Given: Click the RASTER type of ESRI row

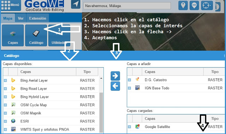Looking at the screenshot, I should pyautogui.click(x=87, y=121).
